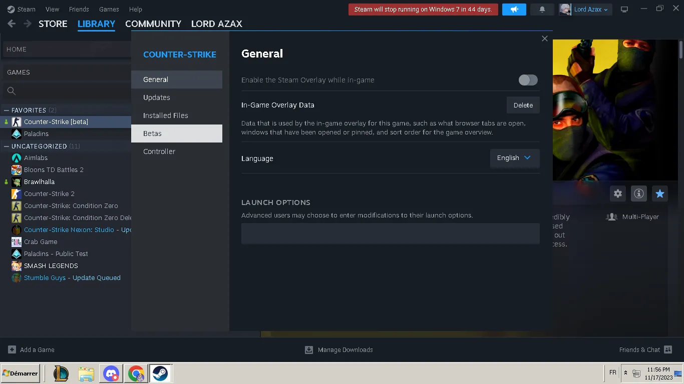The height and width of the screenshot is (384, 684).
Task: Open game settings gear icon
Action: [618, 193]
